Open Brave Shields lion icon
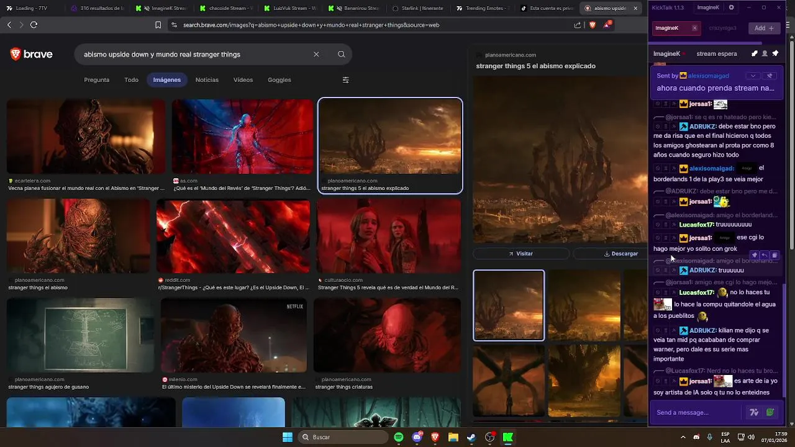This screenshot has height=447, width=795. pos(593,25)
